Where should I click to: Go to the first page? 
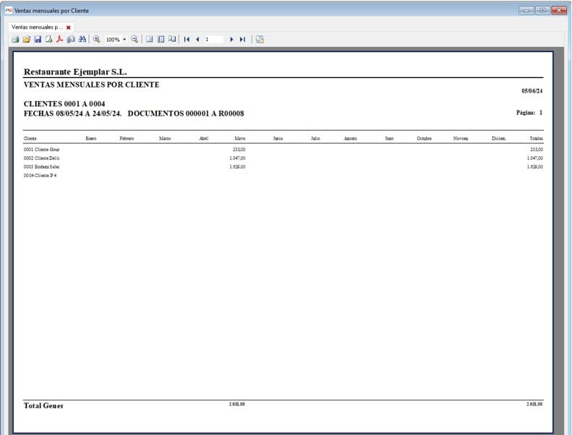[187, 39]
